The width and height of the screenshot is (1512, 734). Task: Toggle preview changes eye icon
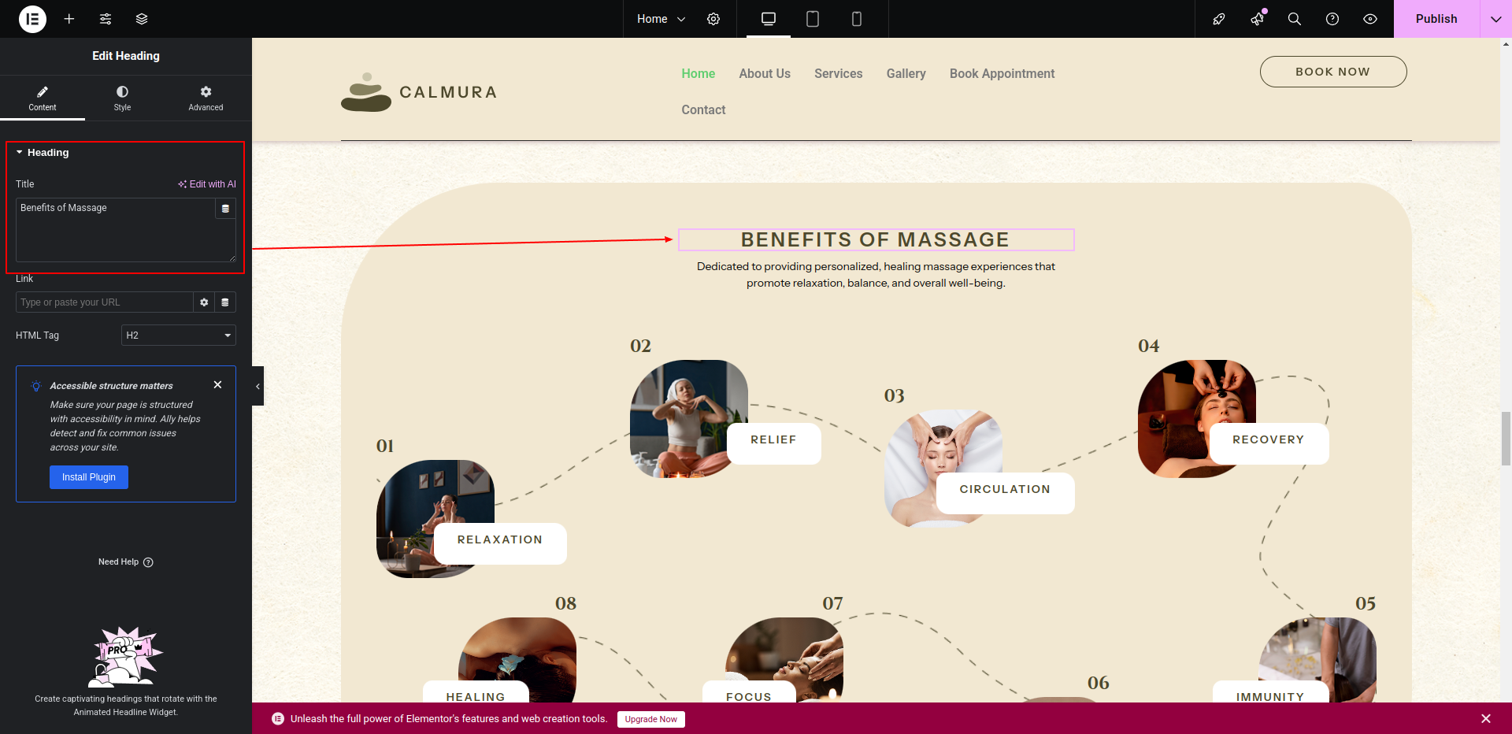coord(1370,19)
